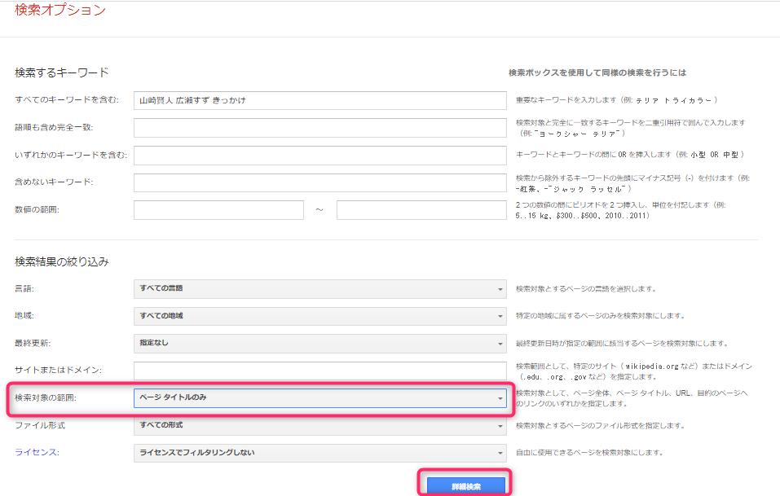Focus the 語順も含め完全一致 text box
The width and height of the screenshot is (780, 496).
coord(319,128)
